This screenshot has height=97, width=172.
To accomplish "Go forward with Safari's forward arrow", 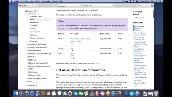I will [31, 5].
